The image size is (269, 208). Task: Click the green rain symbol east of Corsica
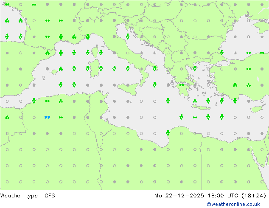click(101, 52)
